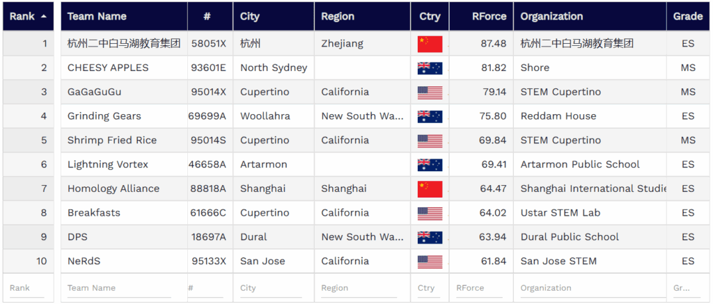Toggle the Rank column sort arrow
The width and height of the screenshot is (713, 304).
click(x=44, y=16)
